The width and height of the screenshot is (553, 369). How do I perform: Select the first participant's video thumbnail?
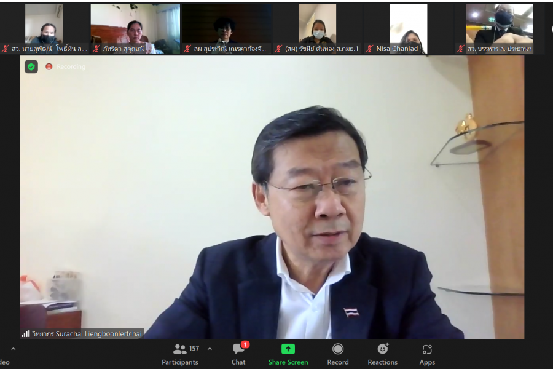44,25
